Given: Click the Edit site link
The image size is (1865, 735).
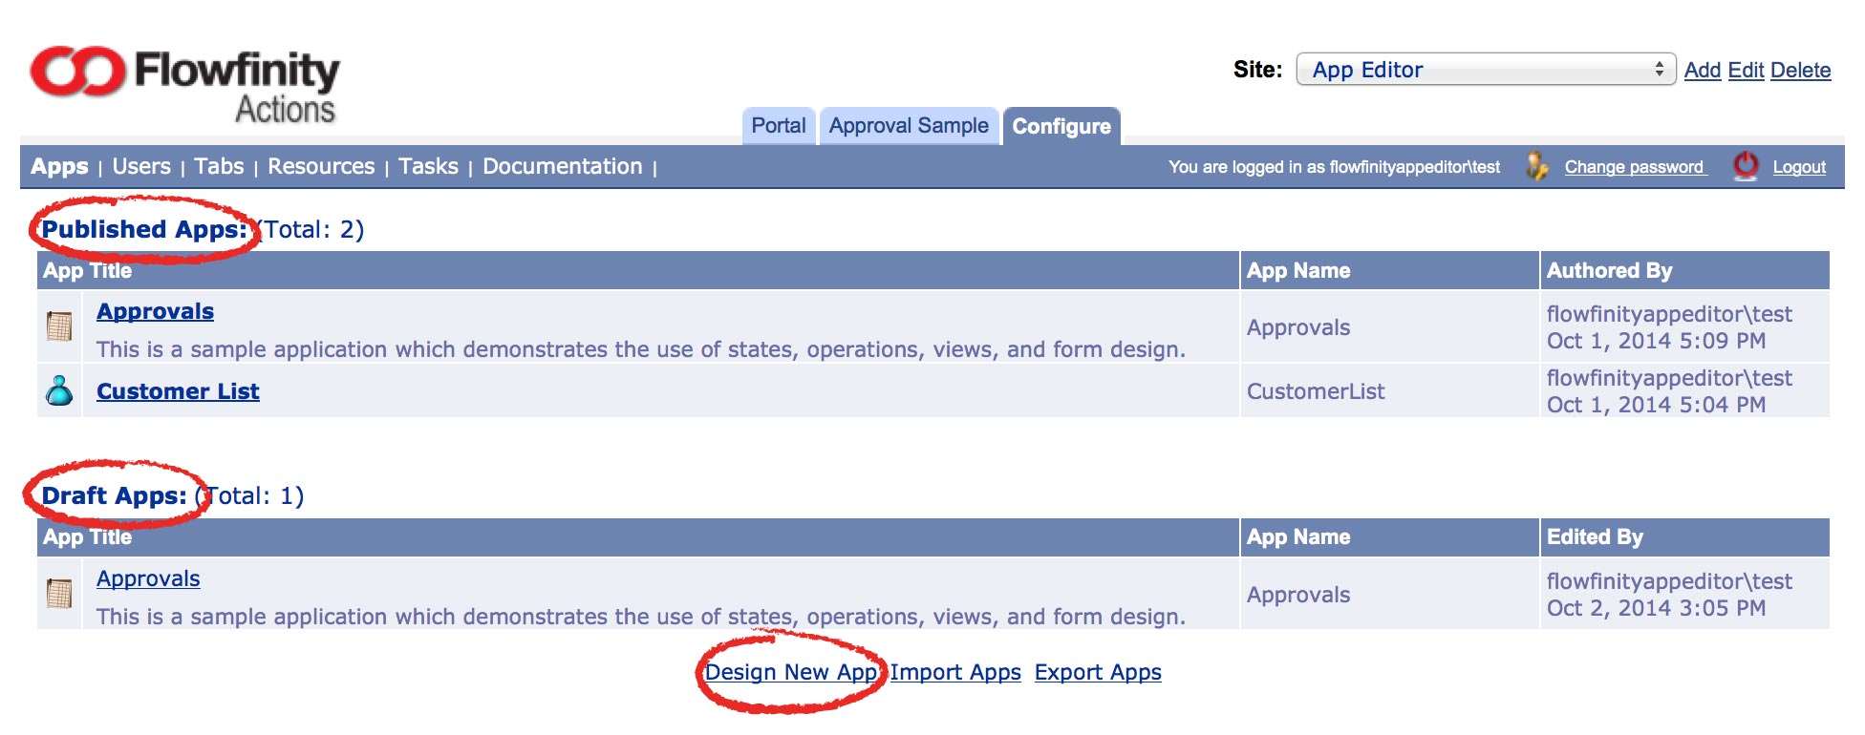Looking at the screenshot, I should coord(1746,71).
